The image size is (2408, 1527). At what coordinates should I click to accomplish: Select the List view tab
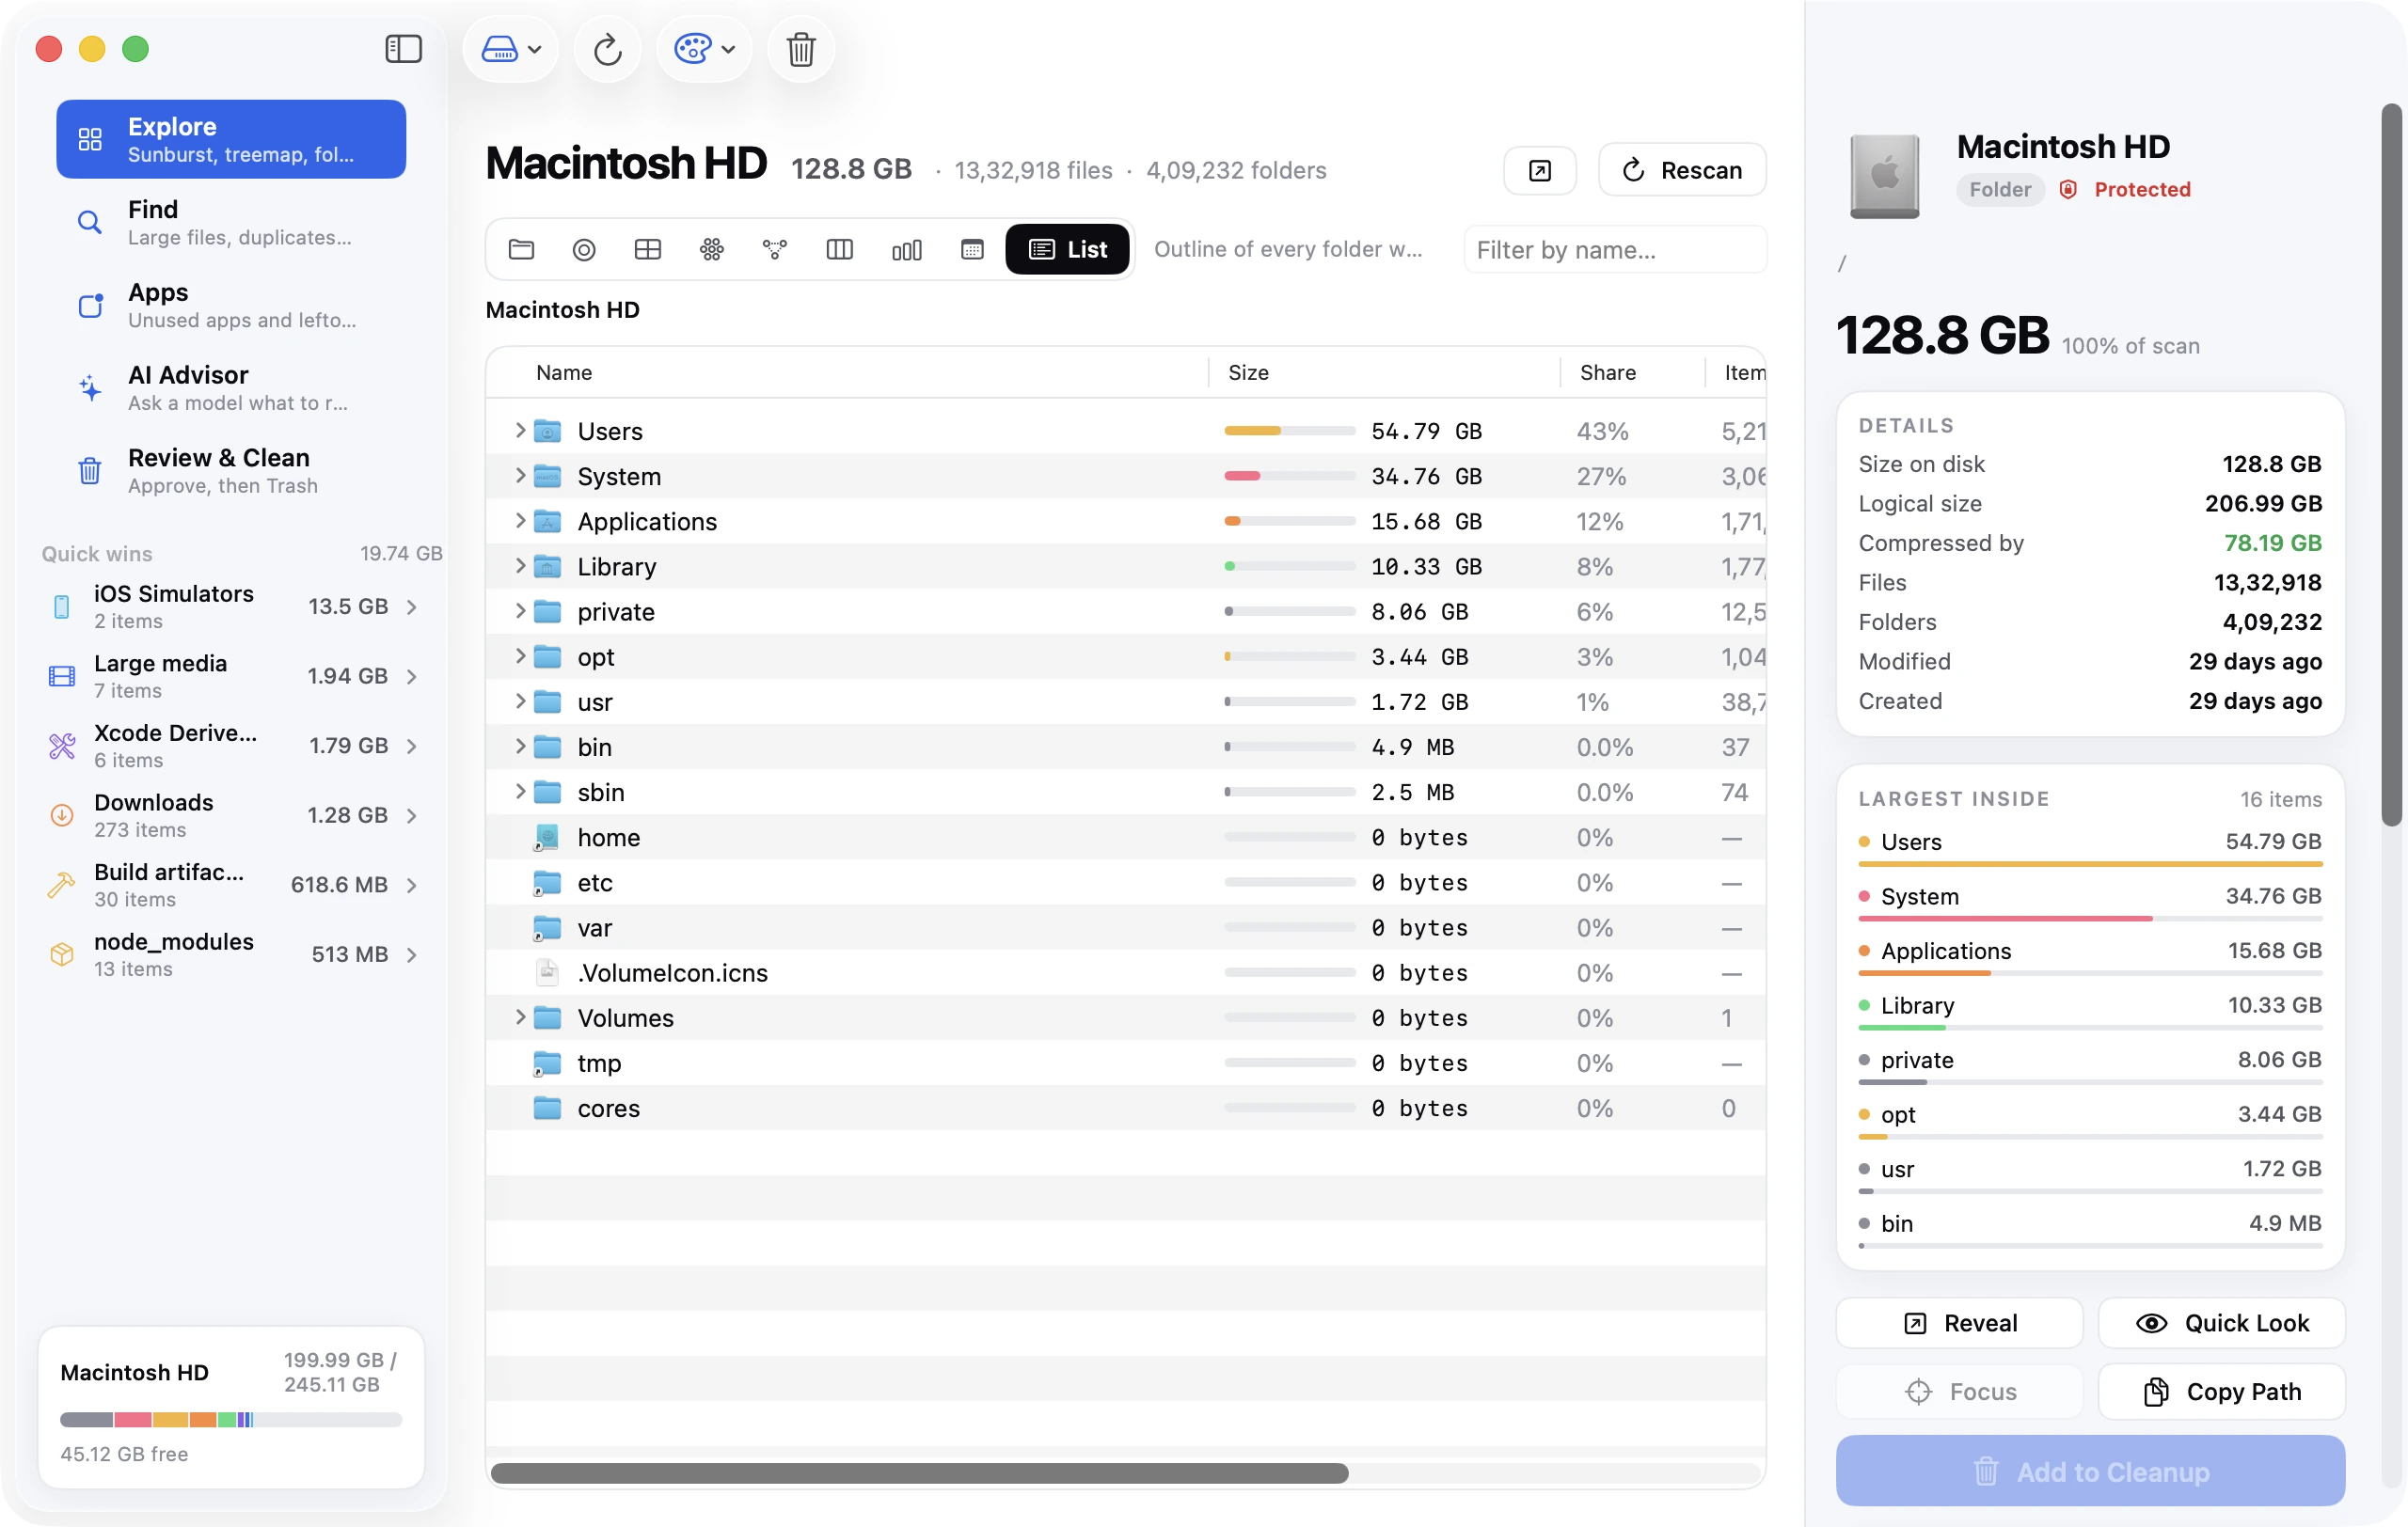1067,249
